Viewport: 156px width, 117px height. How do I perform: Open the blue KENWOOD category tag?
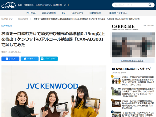7,26
